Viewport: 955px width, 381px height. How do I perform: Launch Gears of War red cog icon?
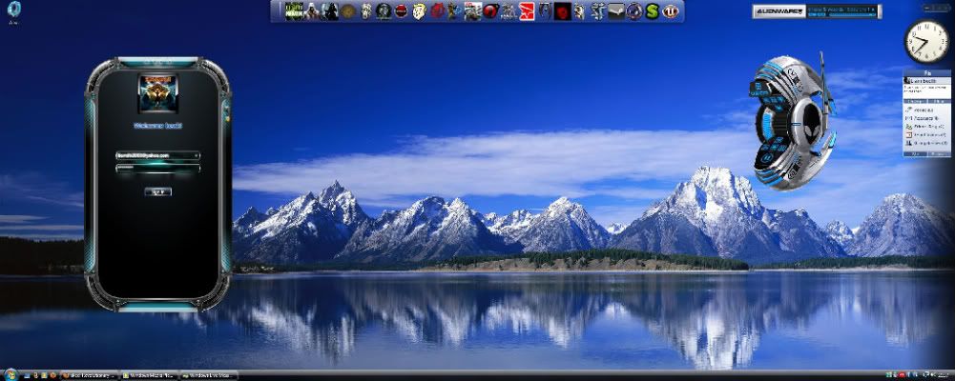437,10
